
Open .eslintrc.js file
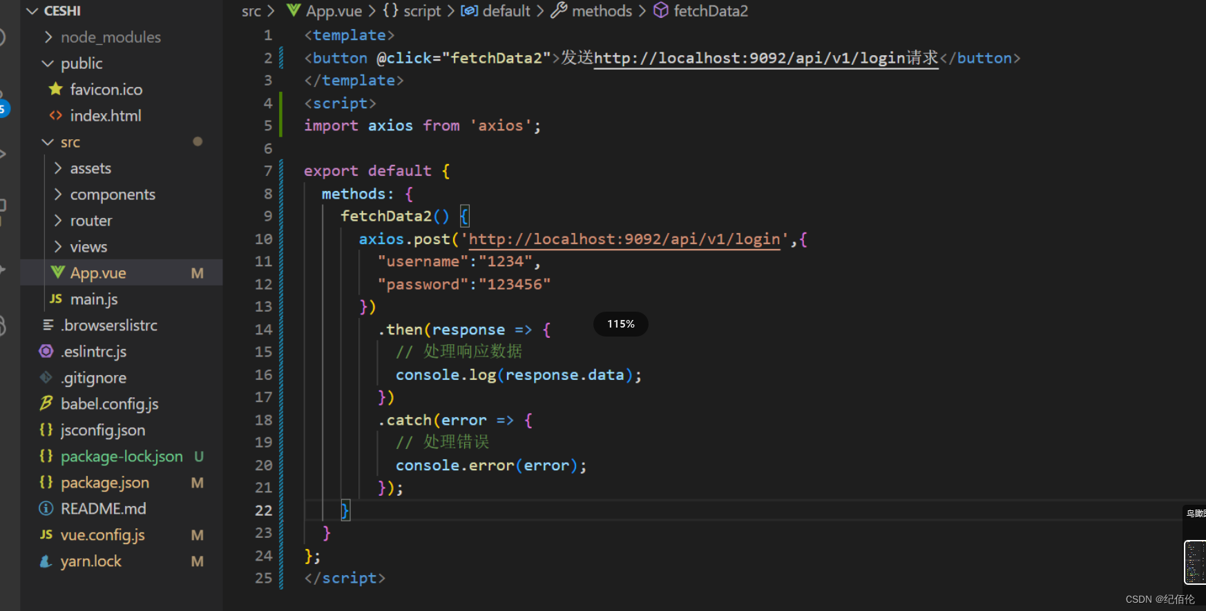[94, 352]
